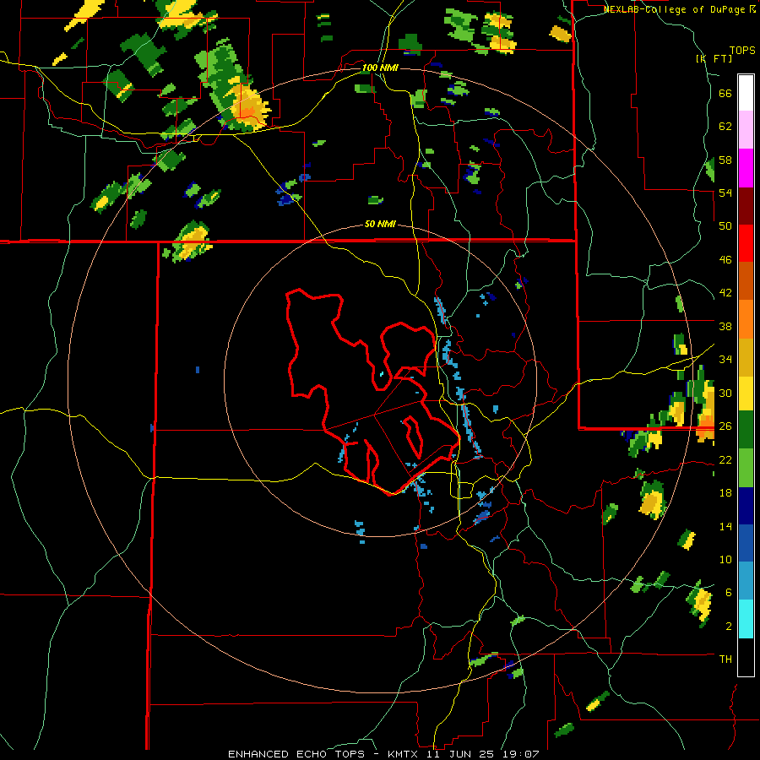Viewport: 760px width, 760px height.
Task: Click the legend value '30'
Action: point(725,393)
